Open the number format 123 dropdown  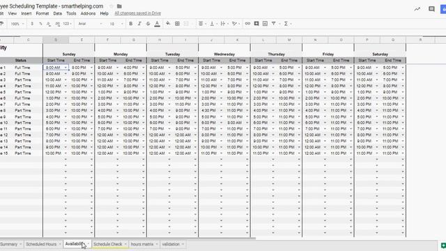[x=67, y=24]
